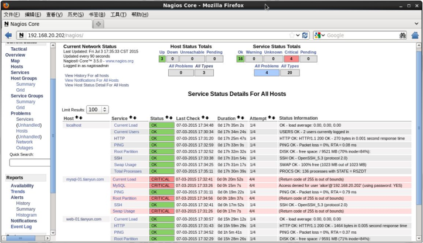The height and width of the screenshot is (243, 423).
Task: Click the green Ok services count 16
Action: click(x=240, y=58)
